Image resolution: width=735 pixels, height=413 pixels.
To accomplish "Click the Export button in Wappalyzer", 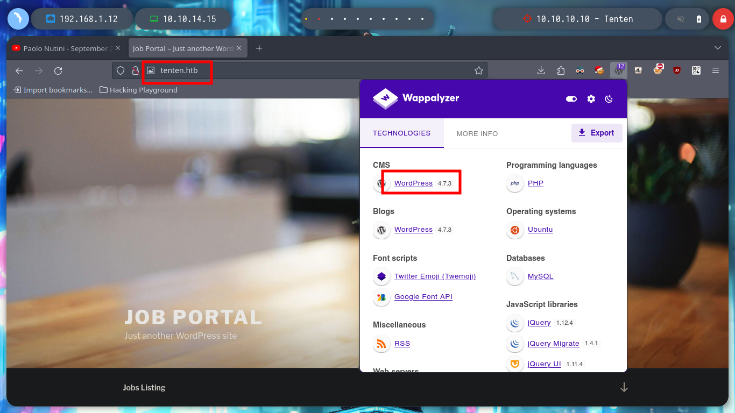I will click(x=597, y=133).
